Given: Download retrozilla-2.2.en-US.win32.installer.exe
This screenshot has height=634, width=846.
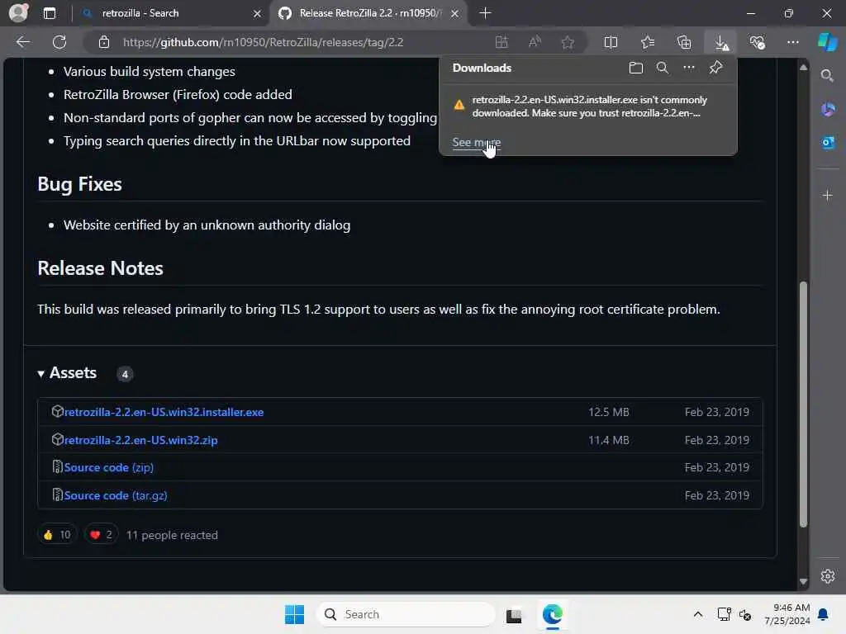Looking at the screenshot, I should [164, 412].
